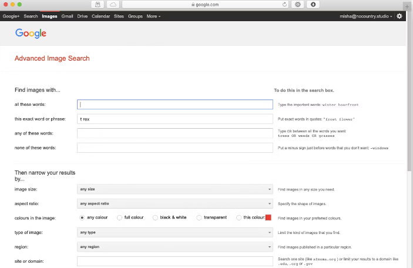Go to Google+ in the top bar
Viewport: 413px width, 268px height.
click(x=11, y=16)
